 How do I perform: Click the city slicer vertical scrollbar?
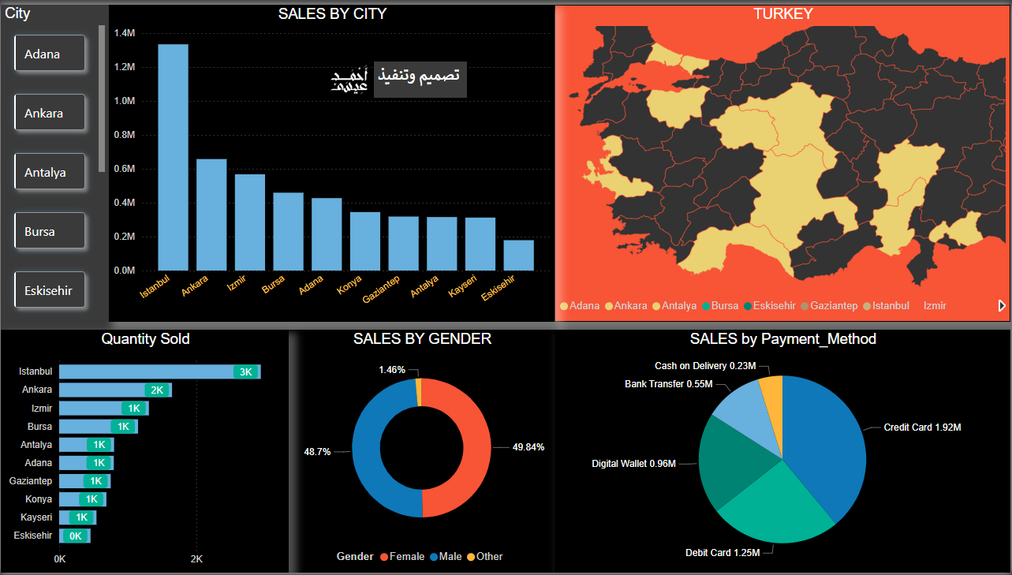(102, 99)
